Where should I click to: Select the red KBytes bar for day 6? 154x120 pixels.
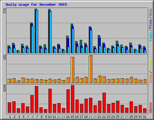point(32,104)
